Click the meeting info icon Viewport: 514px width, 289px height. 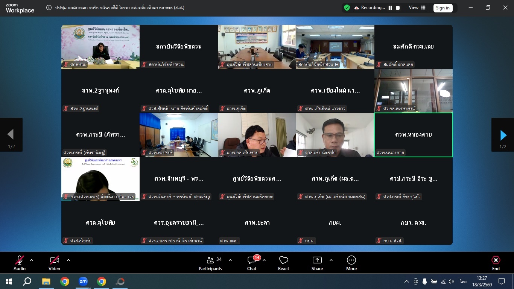click(49, 8)
